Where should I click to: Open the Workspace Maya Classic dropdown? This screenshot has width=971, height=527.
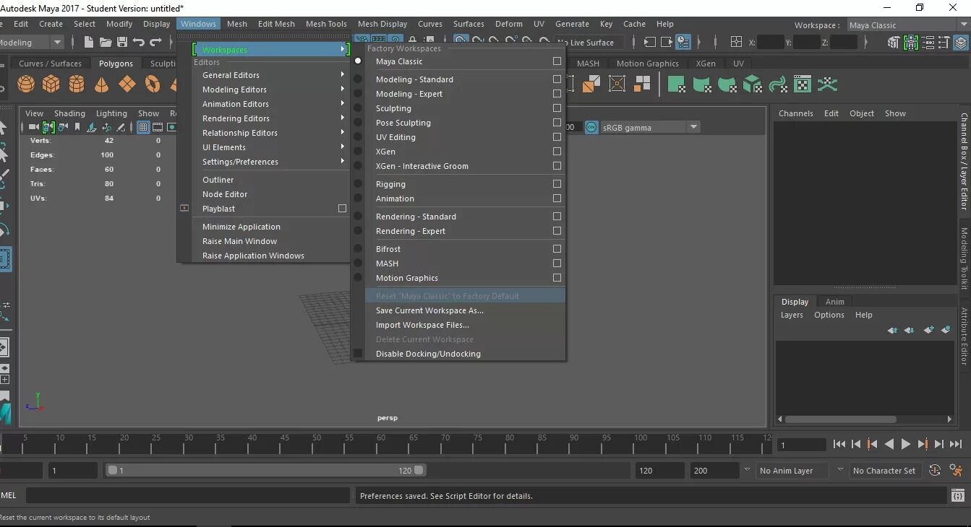907,25
